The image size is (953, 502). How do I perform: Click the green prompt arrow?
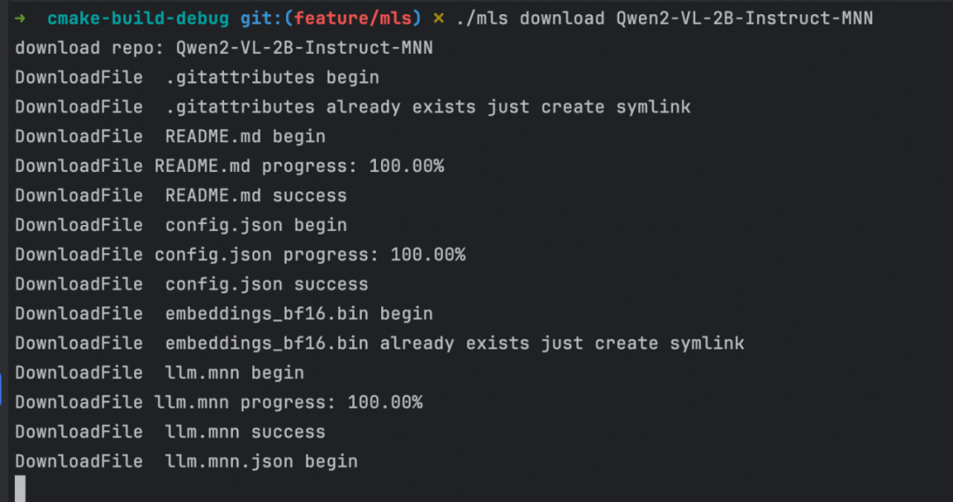point(21,18)
